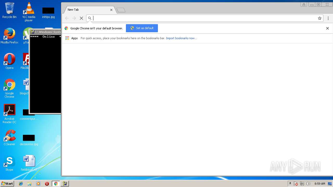The width and height of the screenshot is (333, 187).
Task: Dismiss the default browser notification bar
Action: pyautogui.click(x=328, y=28)
